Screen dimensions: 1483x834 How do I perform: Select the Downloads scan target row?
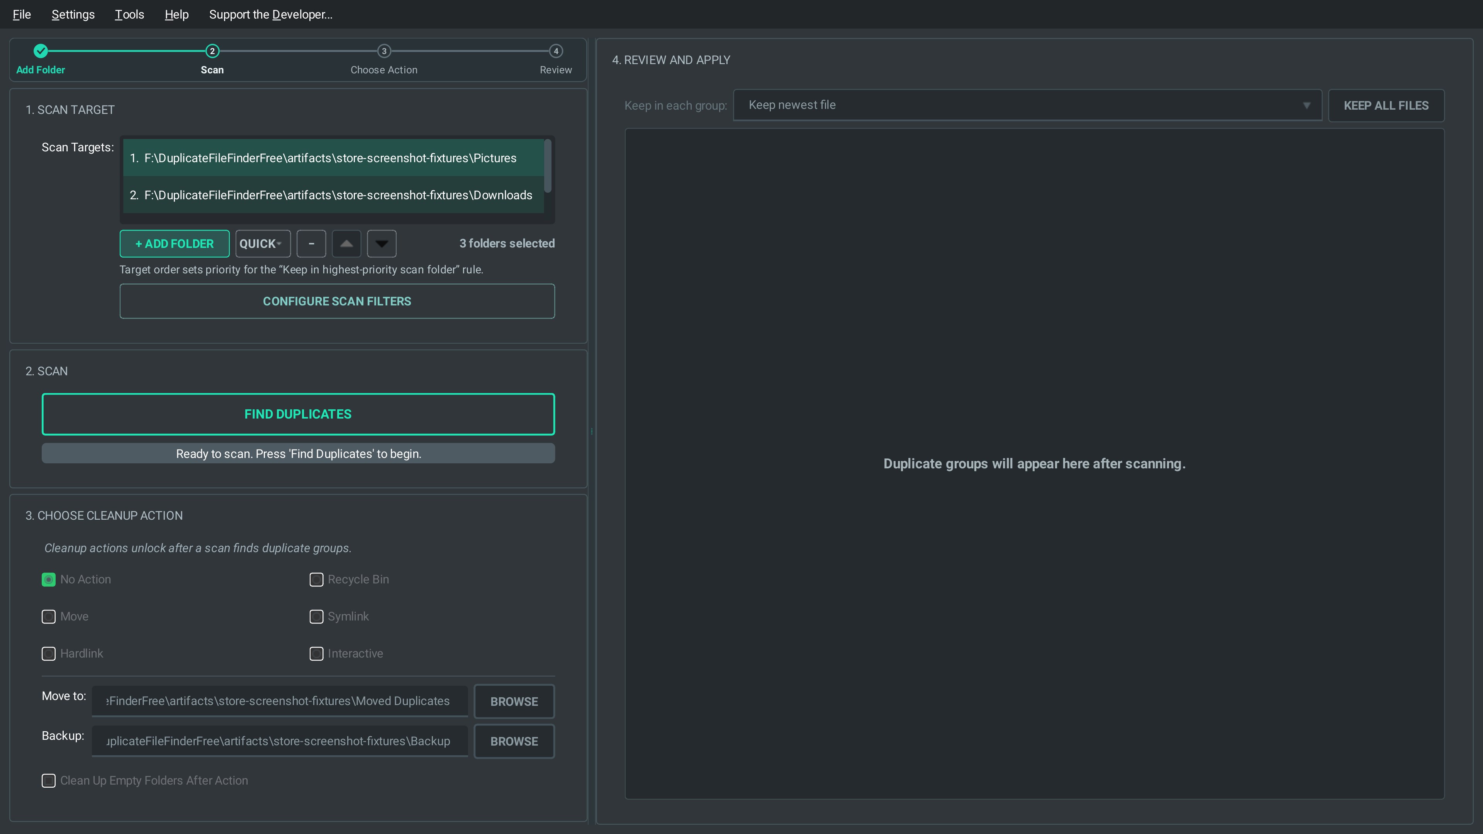tap(333, 195)
